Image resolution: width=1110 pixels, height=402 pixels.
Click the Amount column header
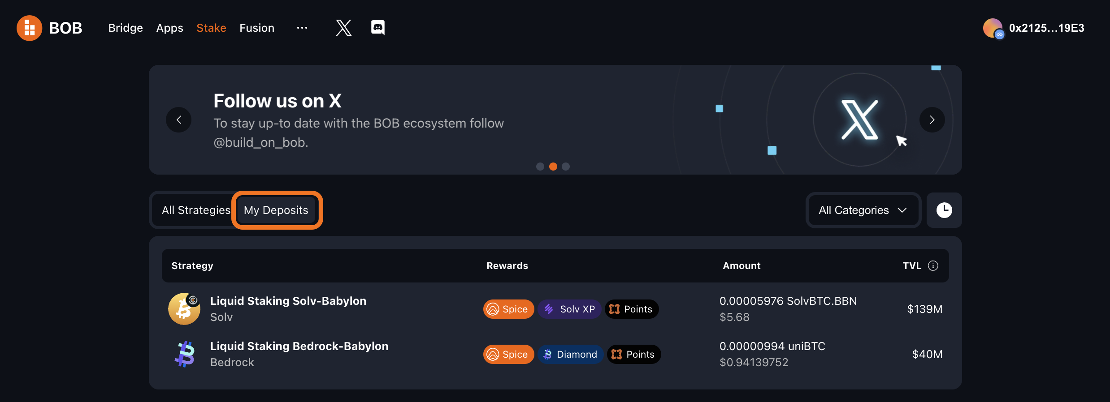tap(741, 266)
